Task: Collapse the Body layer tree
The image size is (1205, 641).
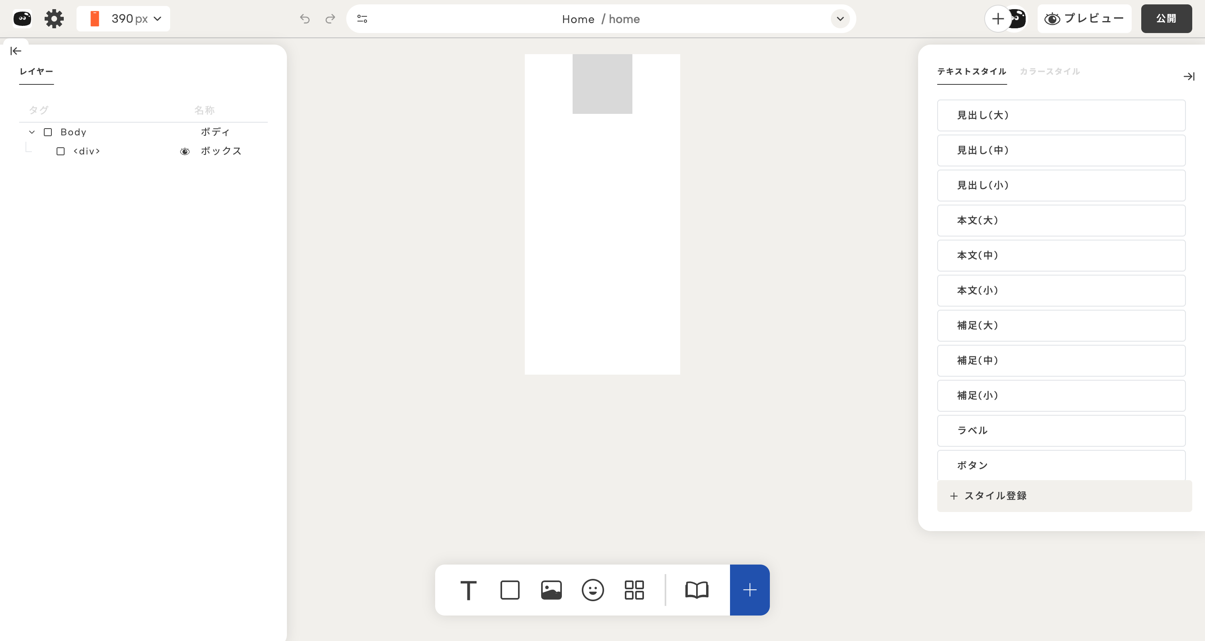Action: pos(32,132)
